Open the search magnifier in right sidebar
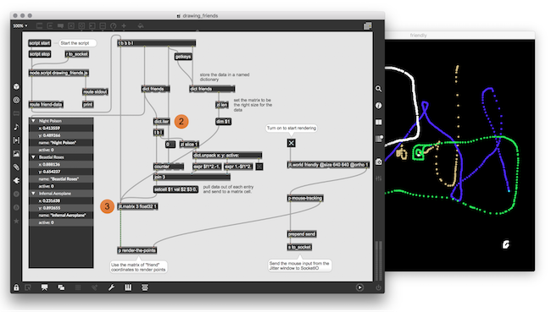551x312 pixels. tap(378, 89)
